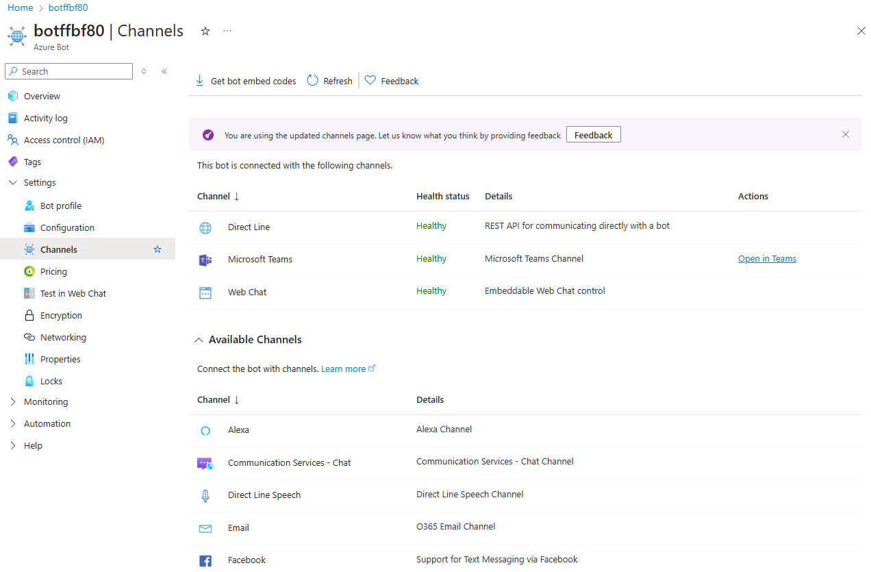871x572 pixels.
Task: Refresh the channels list
Action: [x=329, y=81]
